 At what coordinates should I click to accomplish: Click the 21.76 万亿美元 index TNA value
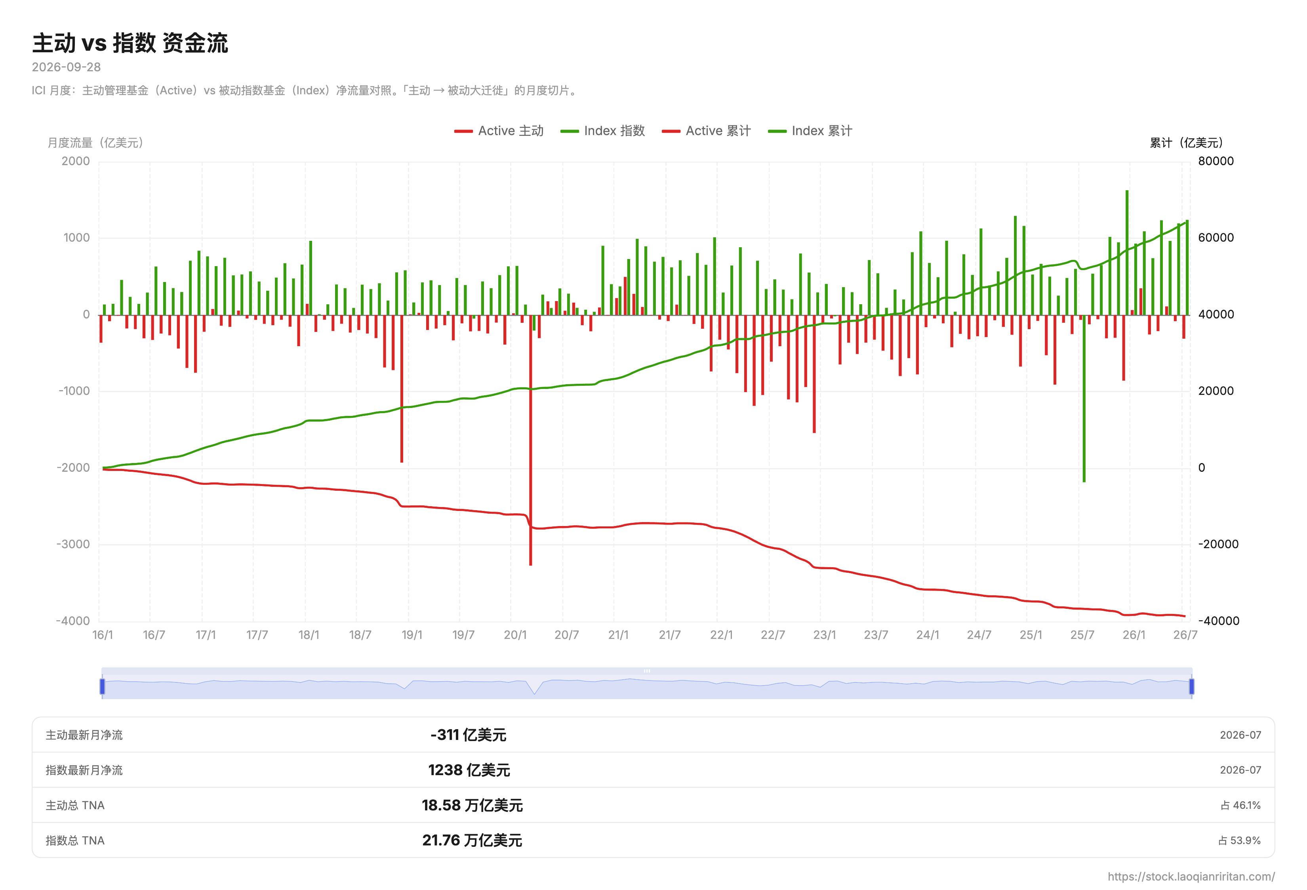[472, 840]
